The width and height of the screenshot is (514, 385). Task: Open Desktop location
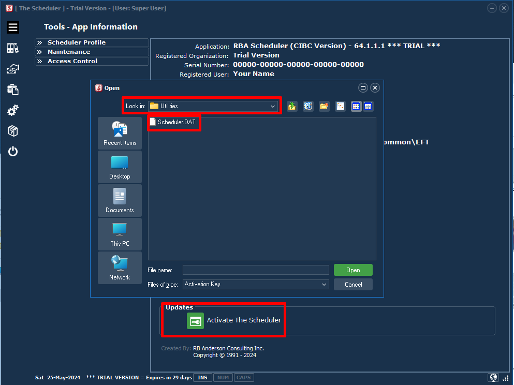point(120,167)
